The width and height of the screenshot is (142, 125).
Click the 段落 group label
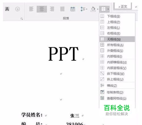point(66,18)
